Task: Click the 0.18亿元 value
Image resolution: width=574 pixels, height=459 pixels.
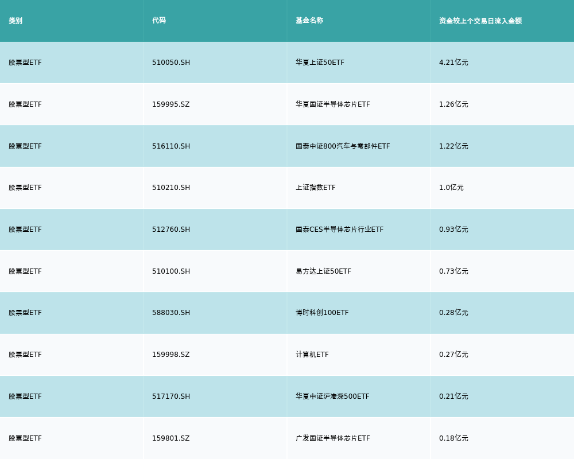Action: pyautogui.click(x=453, y=438)
